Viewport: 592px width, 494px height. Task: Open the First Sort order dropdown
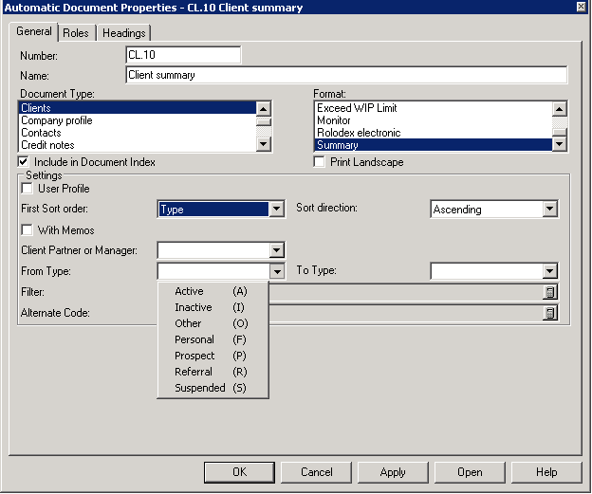[x=276, y=210]
